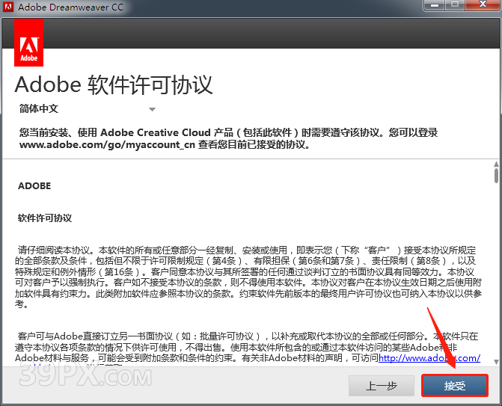Click the 'www.adobe.com/go/myaccount_cn' text
Screen dimensions: 502x406
(x=107, y=144)
